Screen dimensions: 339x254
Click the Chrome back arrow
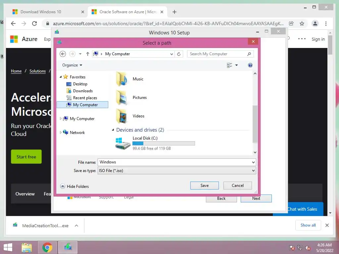point(13,23)
